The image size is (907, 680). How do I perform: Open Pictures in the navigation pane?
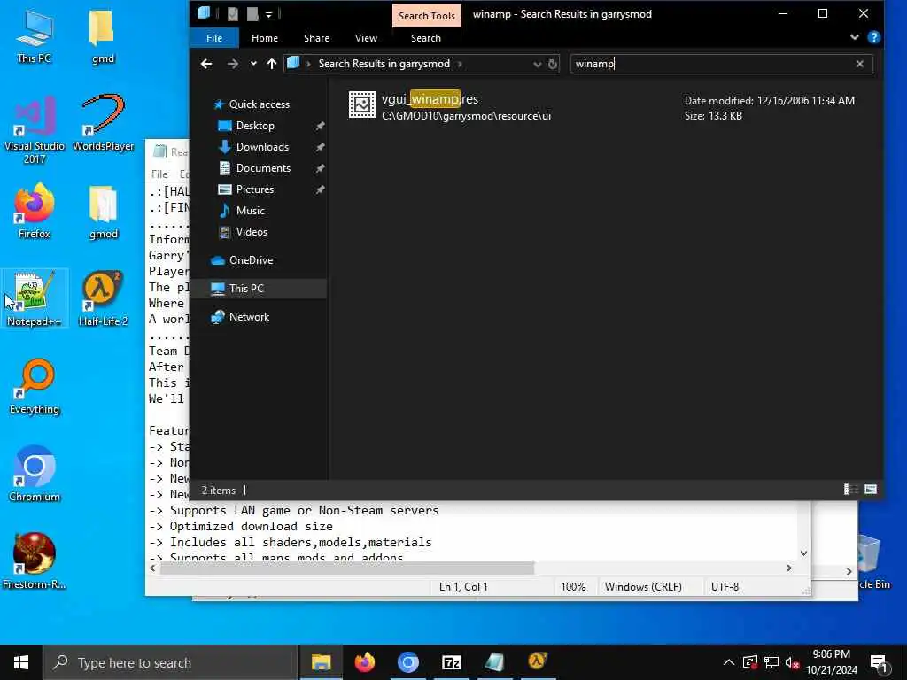coord(254,189)
